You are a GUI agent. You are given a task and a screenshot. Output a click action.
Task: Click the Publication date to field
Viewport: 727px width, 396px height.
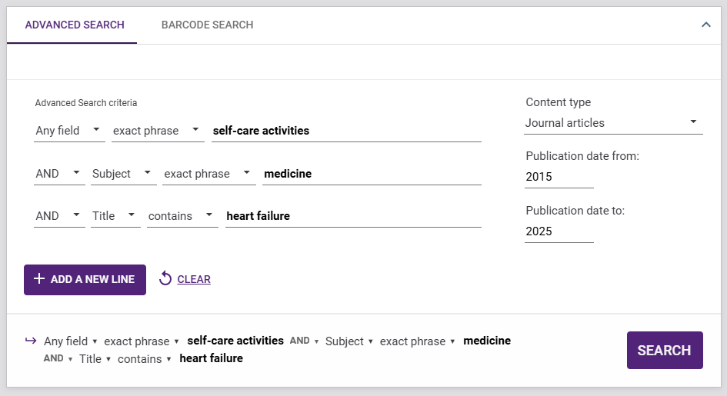(x=559, y=231)
